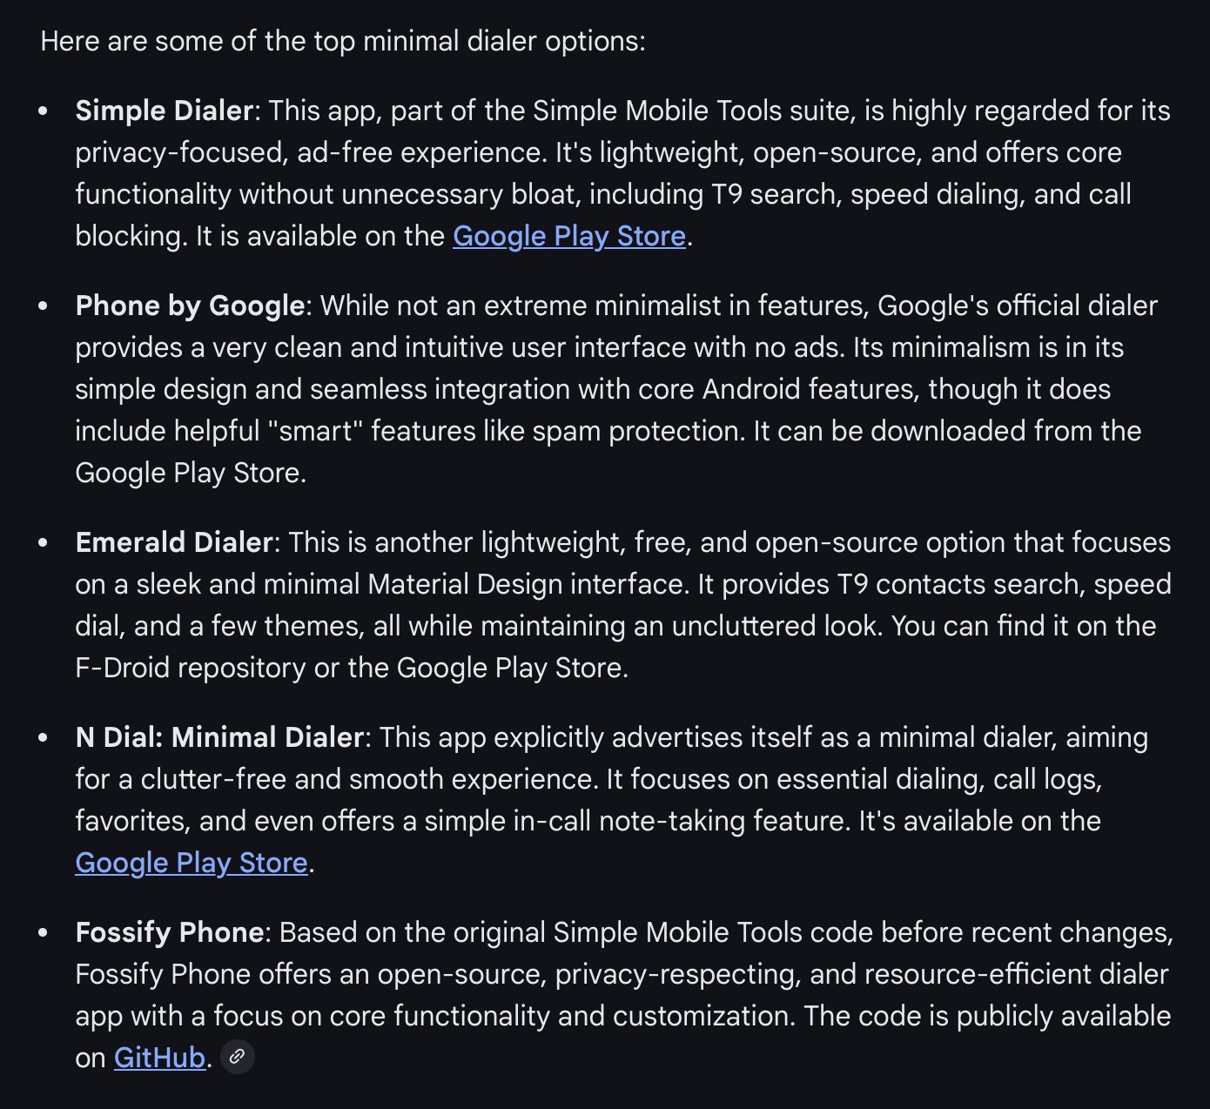Click the bullet point before N Dial
The image size is (1210, 1109).
click(44, 738)
